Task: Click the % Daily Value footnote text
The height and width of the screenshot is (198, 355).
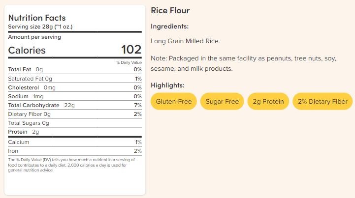Action: [71, 165]
